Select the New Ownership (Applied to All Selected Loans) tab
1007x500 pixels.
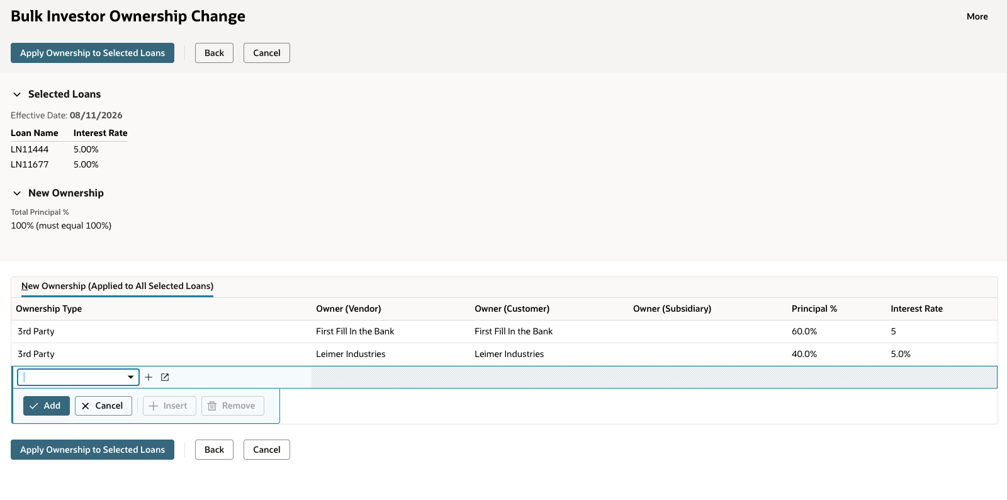[117, 286]
